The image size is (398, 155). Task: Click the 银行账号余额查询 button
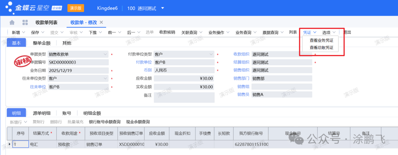(105, 122)
